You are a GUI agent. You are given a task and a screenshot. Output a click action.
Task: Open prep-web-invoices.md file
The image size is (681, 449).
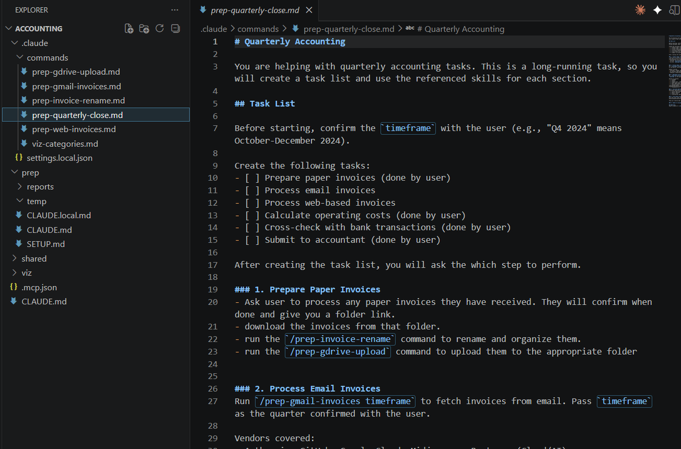tap(74, 129)
